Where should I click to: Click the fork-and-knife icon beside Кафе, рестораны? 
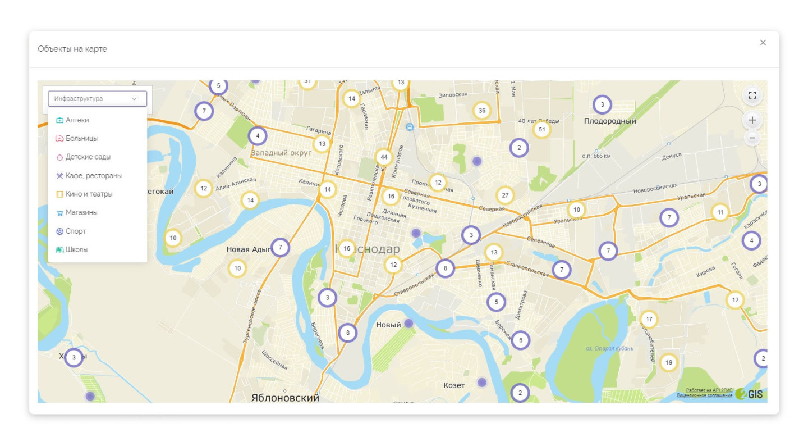[59, 176]
